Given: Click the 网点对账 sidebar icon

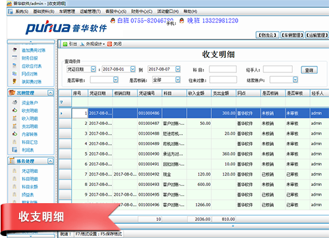Looking at the screenshot, I should point(14,74).
